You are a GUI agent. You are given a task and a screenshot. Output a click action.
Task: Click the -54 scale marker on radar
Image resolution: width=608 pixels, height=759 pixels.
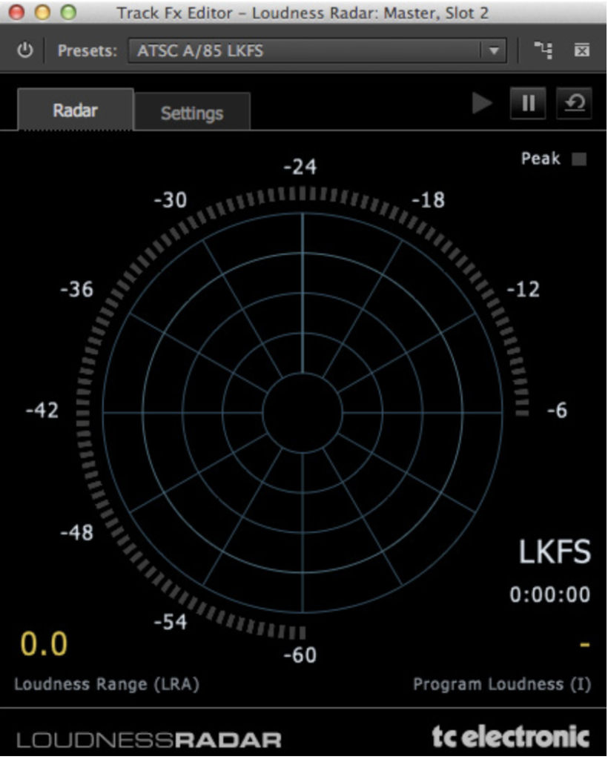click(x=171, y=622)
